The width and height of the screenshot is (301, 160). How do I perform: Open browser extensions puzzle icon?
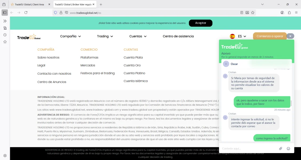289,13
